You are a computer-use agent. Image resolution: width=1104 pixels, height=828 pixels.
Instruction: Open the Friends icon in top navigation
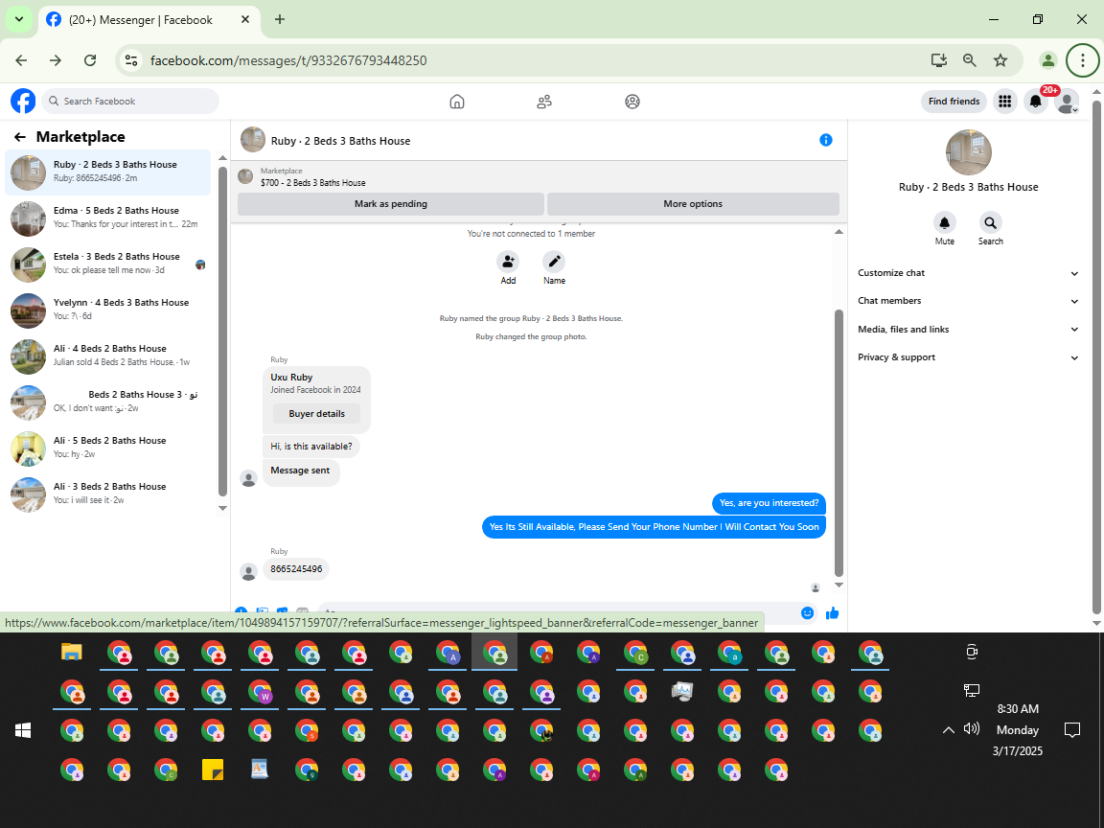(544, 102)
